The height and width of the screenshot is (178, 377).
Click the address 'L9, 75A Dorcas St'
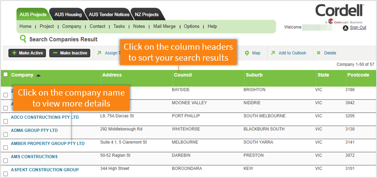[117, 116]
